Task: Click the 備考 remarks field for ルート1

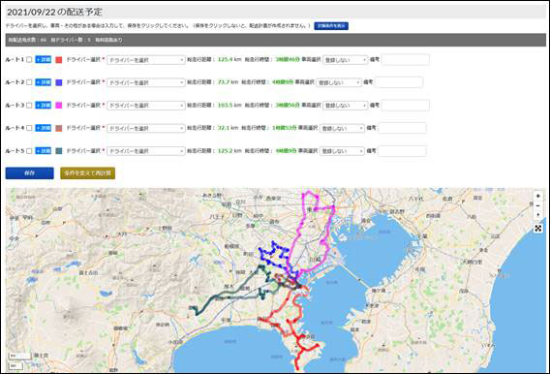Action: (405, 60)
